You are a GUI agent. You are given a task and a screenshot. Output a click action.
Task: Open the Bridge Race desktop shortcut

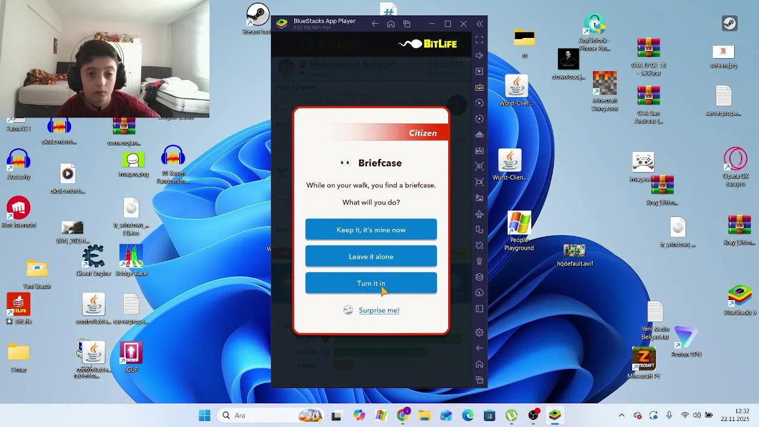(131, 261)
